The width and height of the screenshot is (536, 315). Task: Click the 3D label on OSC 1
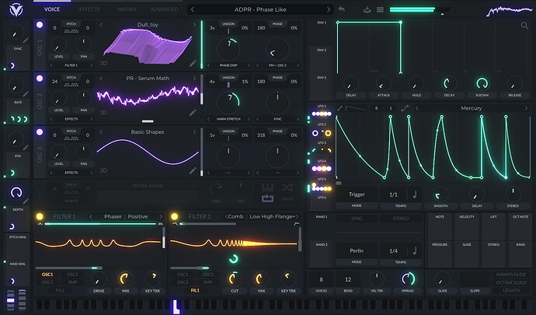(103, 63)
